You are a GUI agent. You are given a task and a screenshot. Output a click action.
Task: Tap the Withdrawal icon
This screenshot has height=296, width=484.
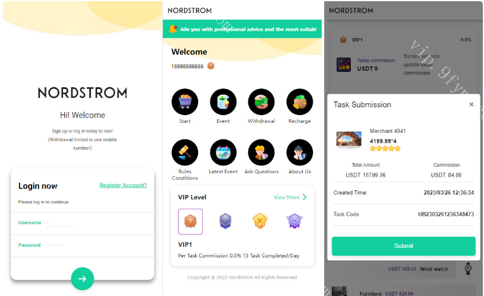262,102
